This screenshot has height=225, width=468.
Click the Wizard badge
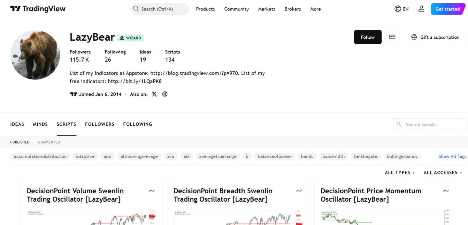[131, 38]
